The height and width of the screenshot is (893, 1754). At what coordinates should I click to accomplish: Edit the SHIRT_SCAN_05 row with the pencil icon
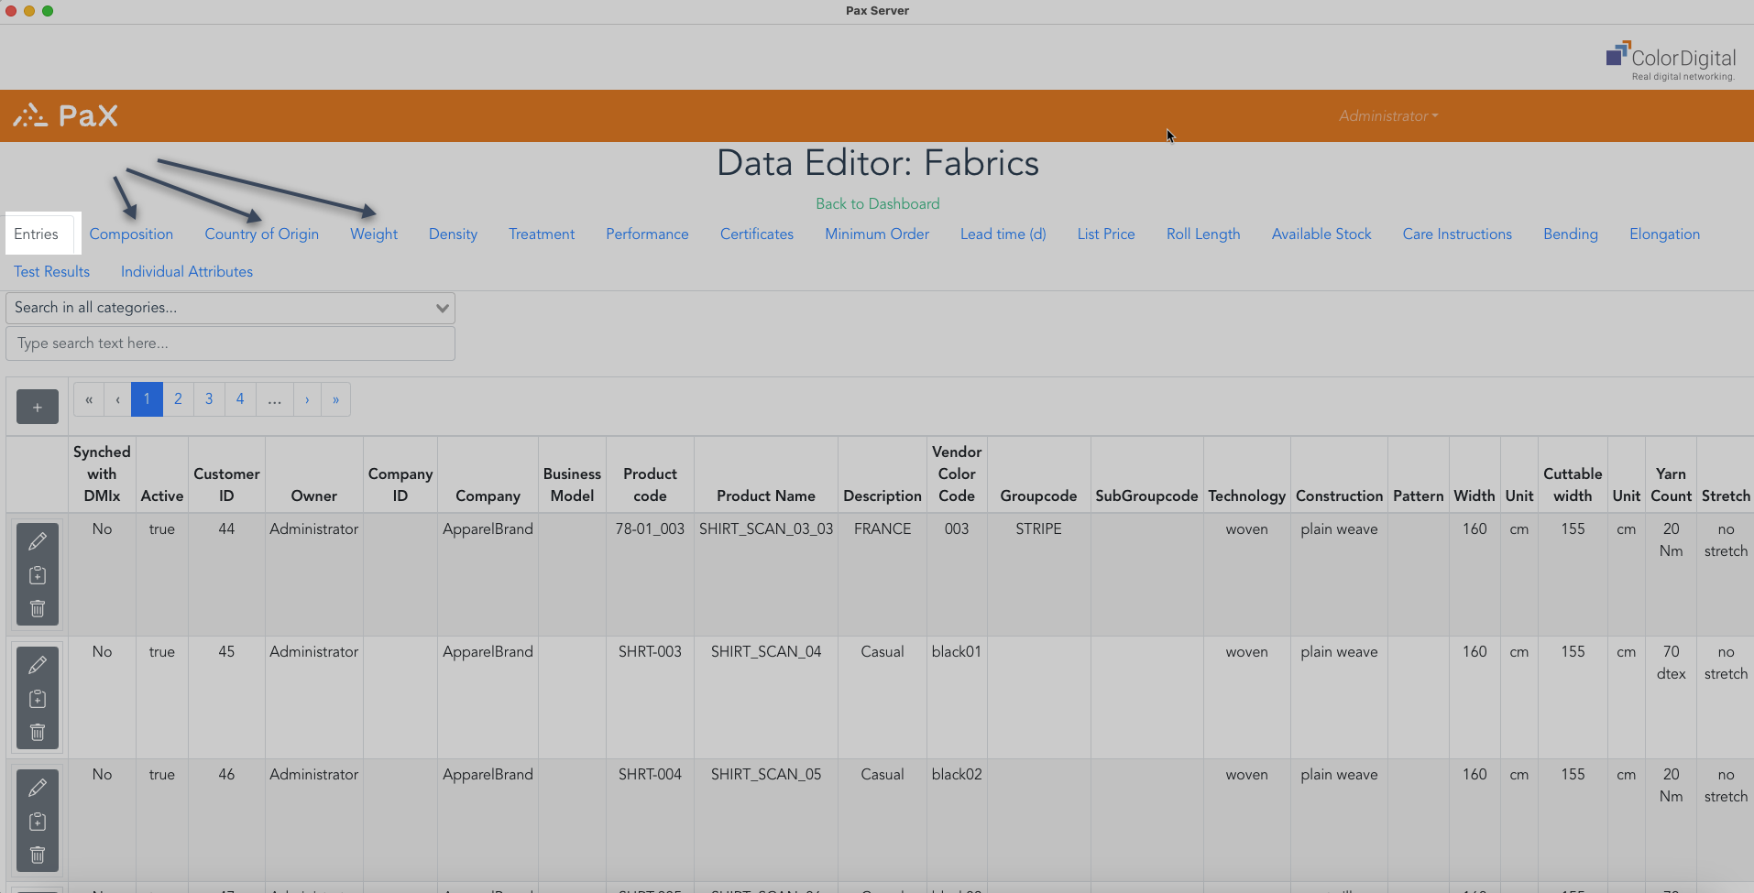click(x=38, y=788)
